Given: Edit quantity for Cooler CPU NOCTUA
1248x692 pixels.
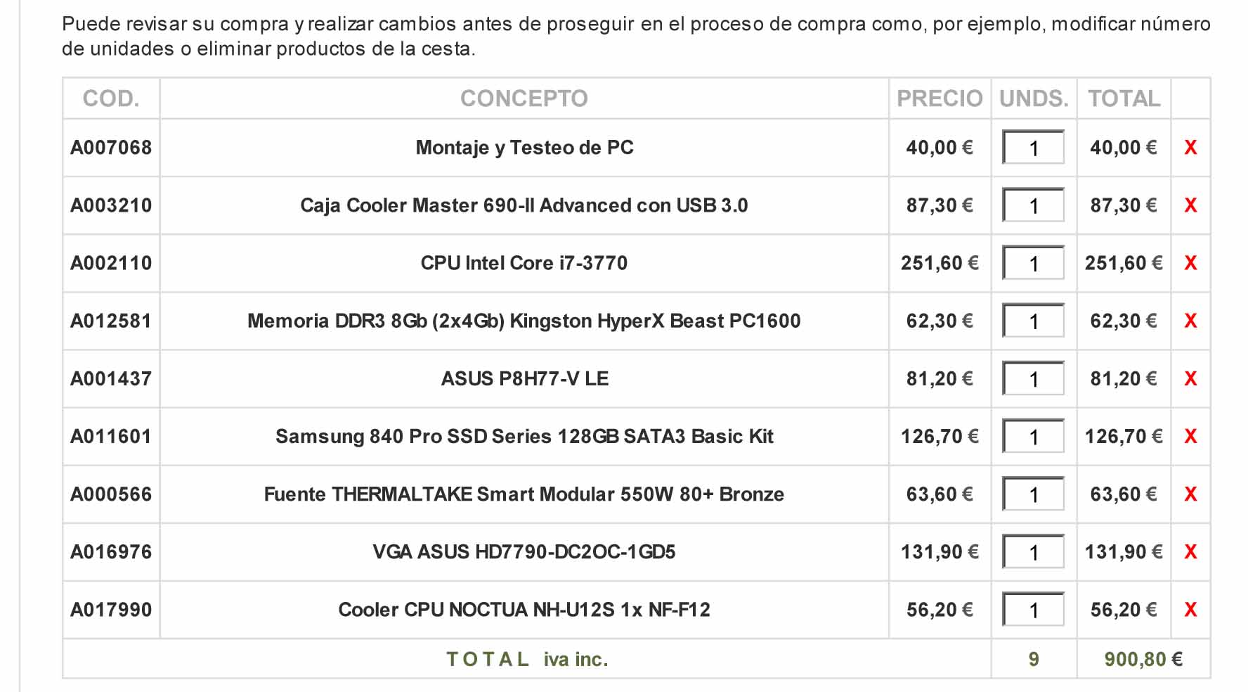Looking at the screenshot, I should coord(1033,609).
